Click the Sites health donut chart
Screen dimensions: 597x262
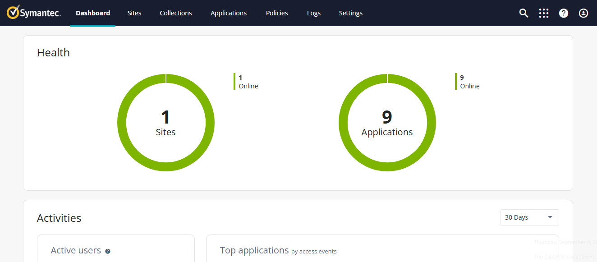(x=166, y=123)
